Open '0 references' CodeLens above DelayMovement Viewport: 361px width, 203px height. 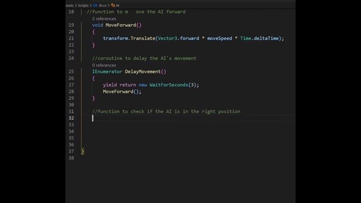pos(104,65)
